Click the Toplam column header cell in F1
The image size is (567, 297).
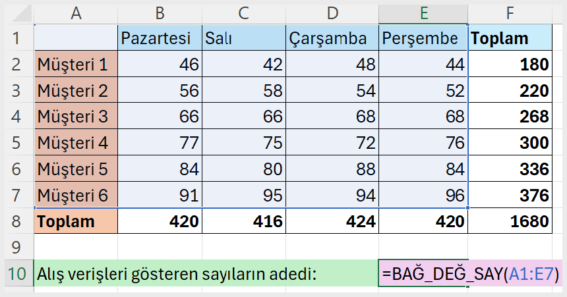510,38
